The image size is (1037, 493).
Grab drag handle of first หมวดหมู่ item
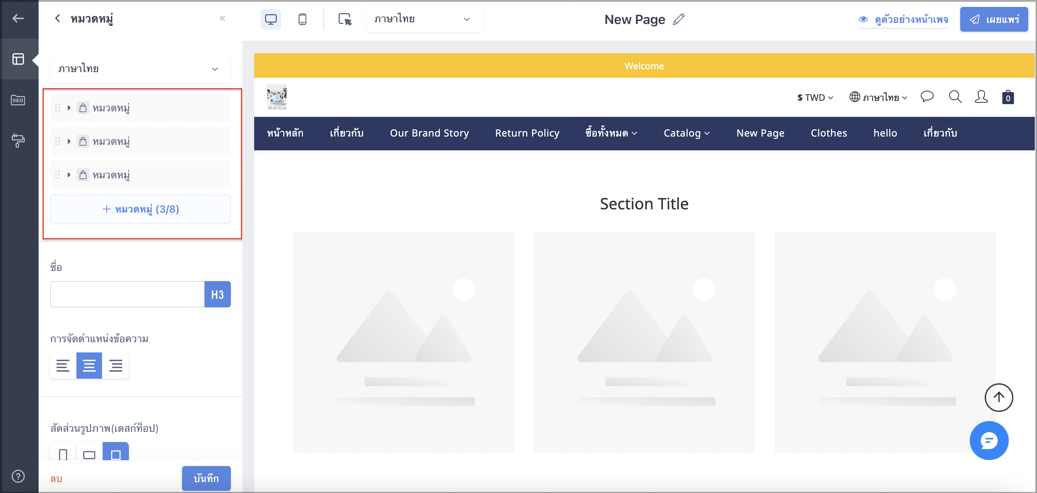point(58,108)
